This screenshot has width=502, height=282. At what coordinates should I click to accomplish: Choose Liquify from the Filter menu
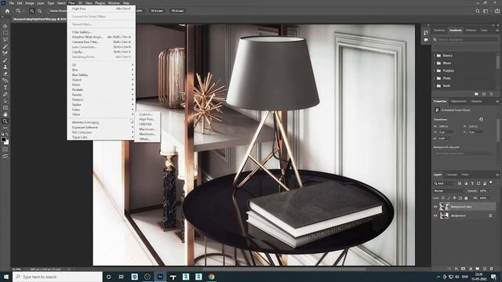(x=101, y=52)
